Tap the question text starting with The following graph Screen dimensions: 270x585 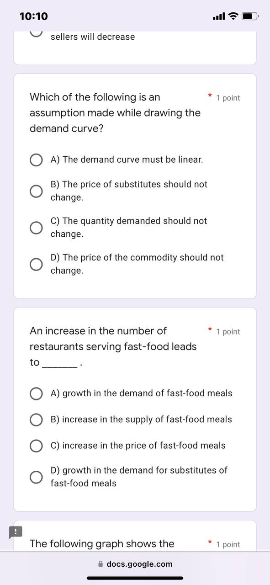[x=101, y=543]
